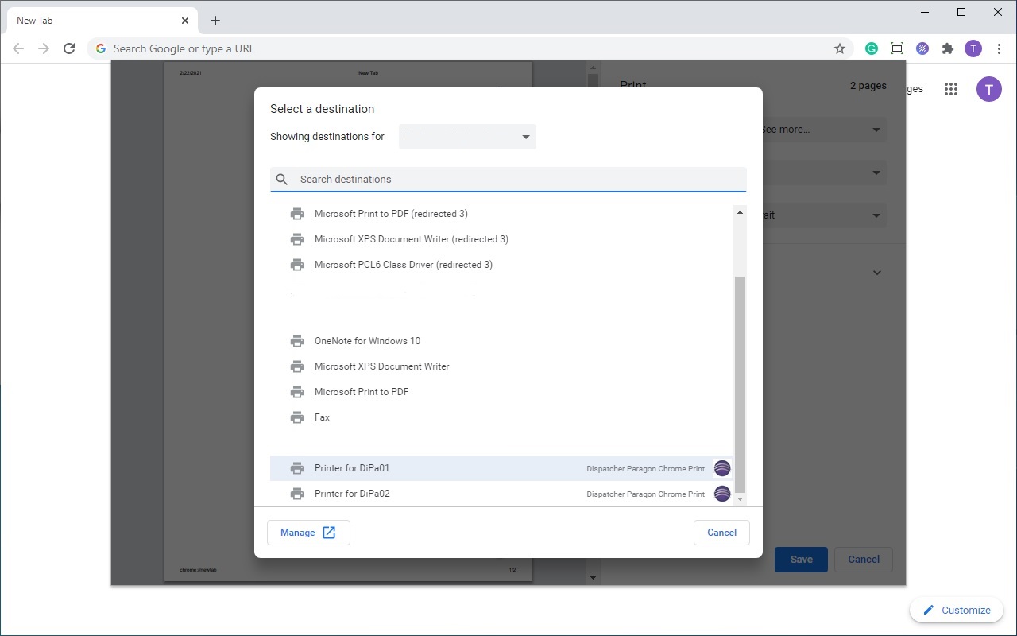Click the Dispatcher Paragon icon next to Printer for DiPa02
This screenshot has width=1017, height=636.
pos(722,494)
